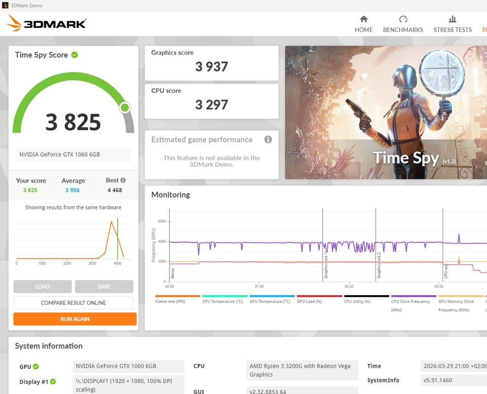Click the green check icon beside Display #1

click(x=53, y=382)
